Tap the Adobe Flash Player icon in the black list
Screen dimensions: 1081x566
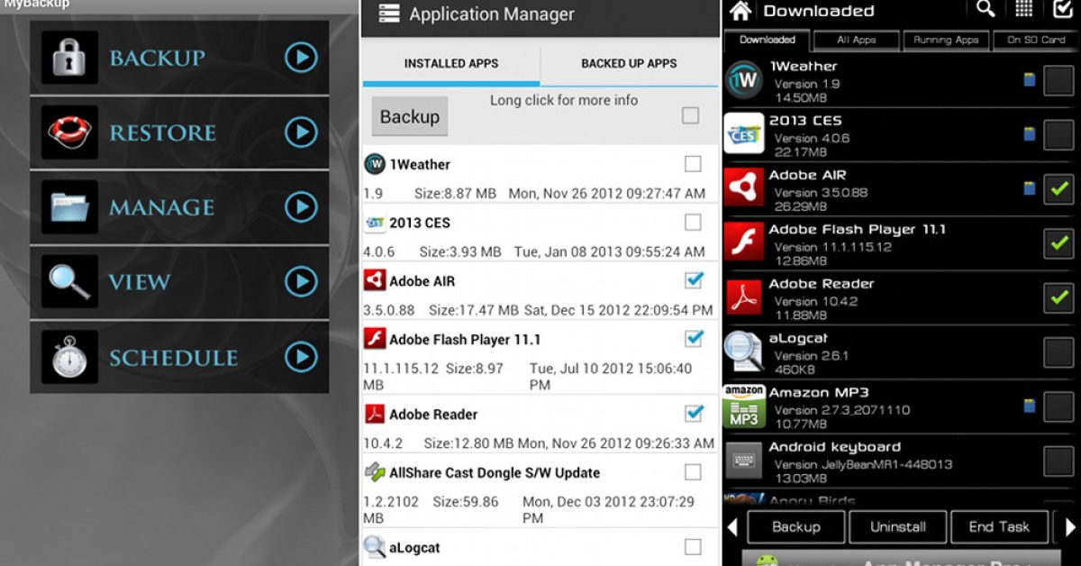tap(744, 242)
